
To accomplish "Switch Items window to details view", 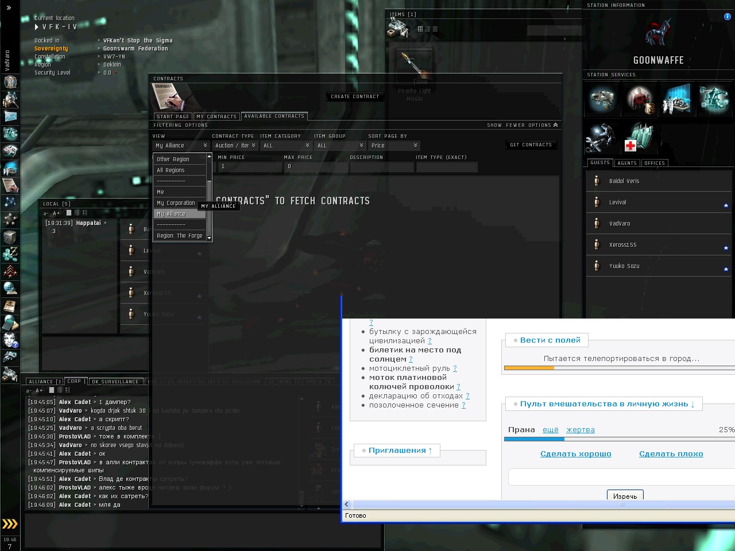I will tap(428, 29).
